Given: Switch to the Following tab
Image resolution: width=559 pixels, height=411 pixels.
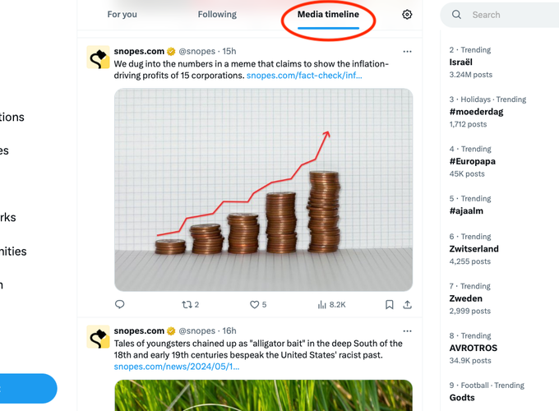Looking at the screenshot, I should (217, 15).
